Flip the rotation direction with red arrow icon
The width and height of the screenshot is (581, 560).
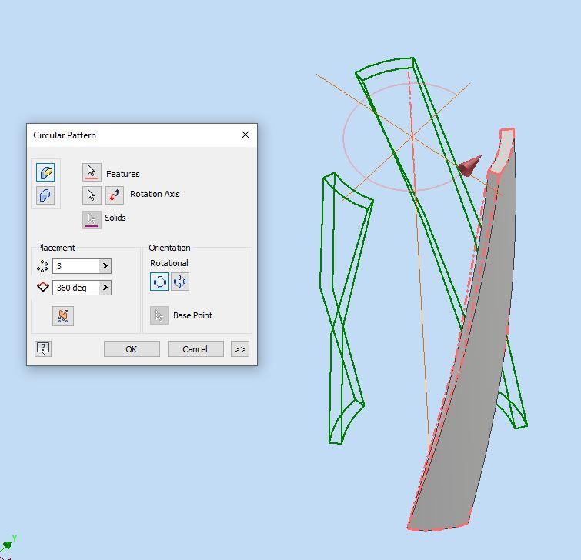coord(115,195)
